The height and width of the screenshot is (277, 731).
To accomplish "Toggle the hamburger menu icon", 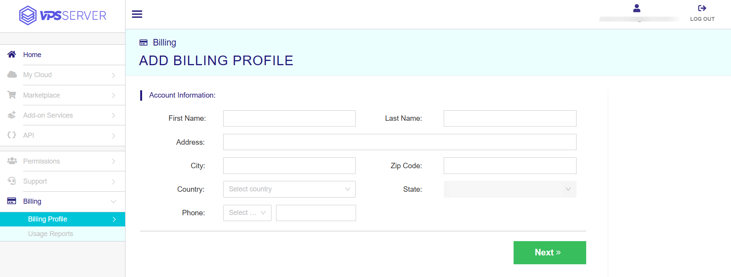I will pyautogui.click(x=137, y=14).
